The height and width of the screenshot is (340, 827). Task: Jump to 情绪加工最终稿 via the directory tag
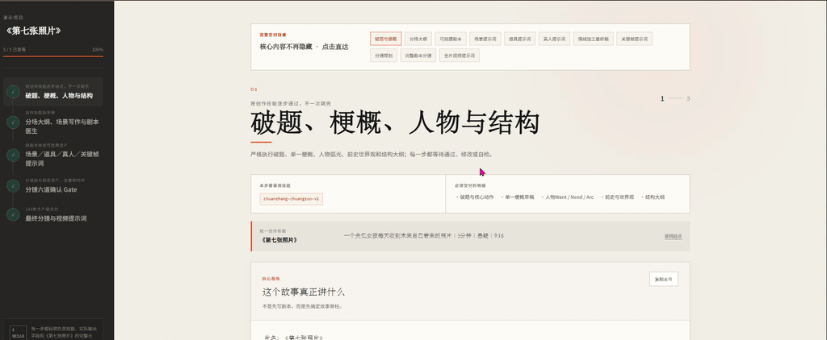click(594, 39)
